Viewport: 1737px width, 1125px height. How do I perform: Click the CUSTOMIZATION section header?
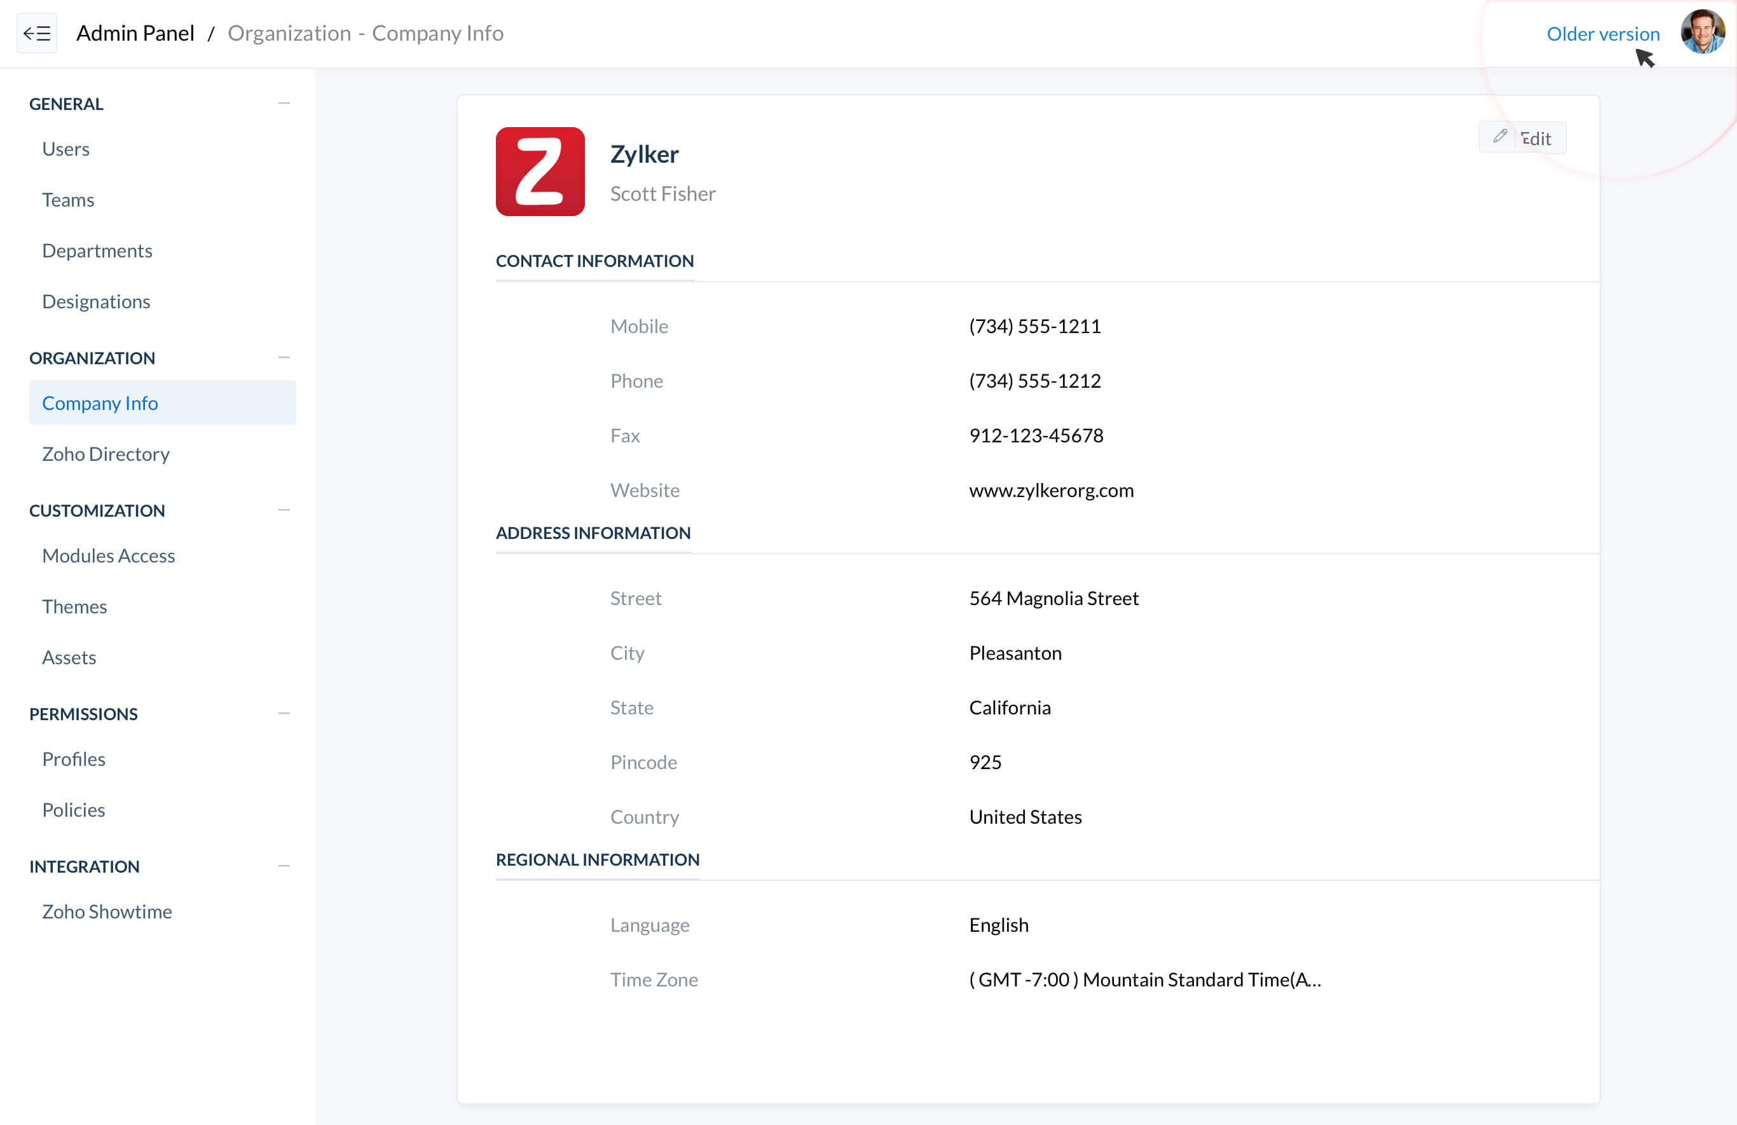[97, 510]
